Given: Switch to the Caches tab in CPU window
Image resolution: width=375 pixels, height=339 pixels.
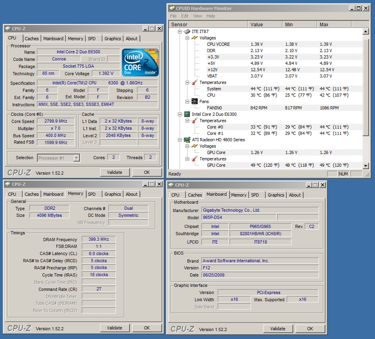Looking at the screenshot, I should point(32,39).
